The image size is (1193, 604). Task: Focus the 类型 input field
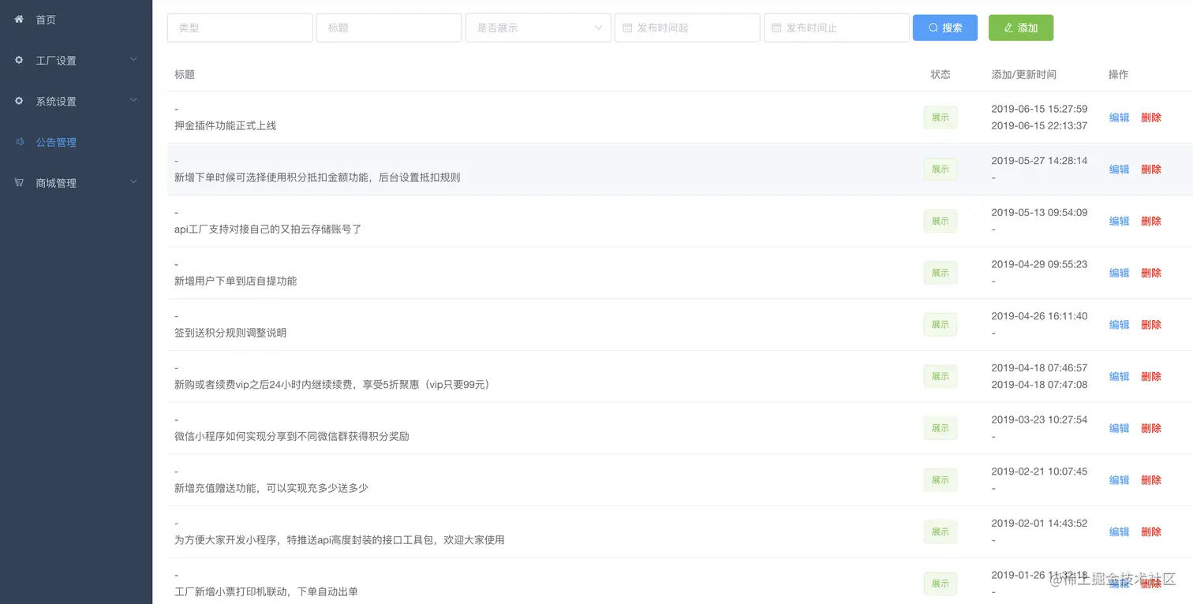(240, 28)
